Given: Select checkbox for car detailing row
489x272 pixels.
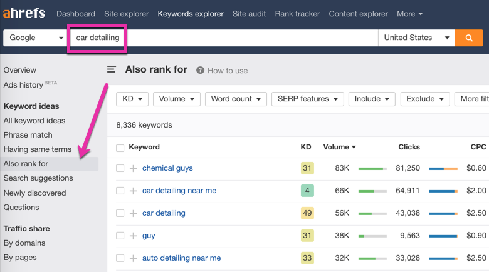Looking at the screenshot, I should pyautogui.click(x=120, y=213).
